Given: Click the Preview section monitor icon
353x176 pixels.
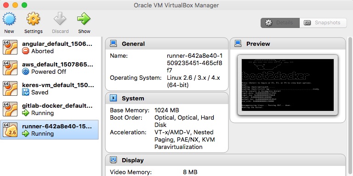Looking at the screenshot, I should click(x=238, y=44).
